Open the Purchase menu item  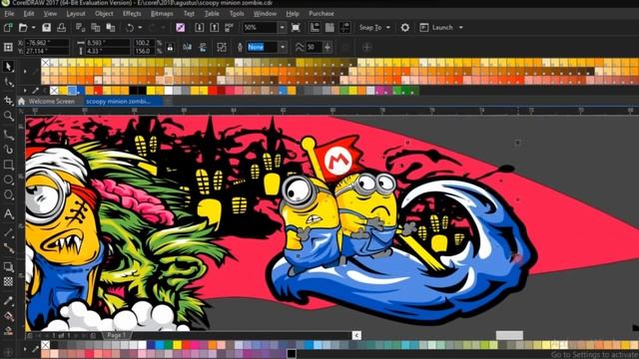(x=321, y=13)
